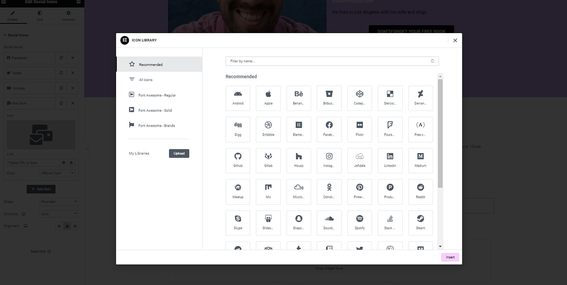567x285 pixels.
Task: Select the Flickr icon
Action: [359, 129]
